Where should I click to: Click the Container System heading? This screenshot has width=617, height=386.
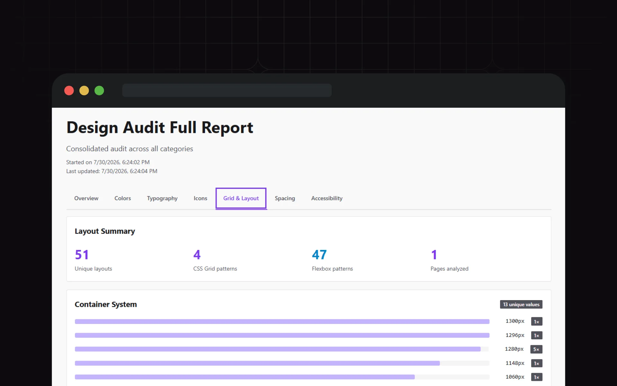(106, 304)
